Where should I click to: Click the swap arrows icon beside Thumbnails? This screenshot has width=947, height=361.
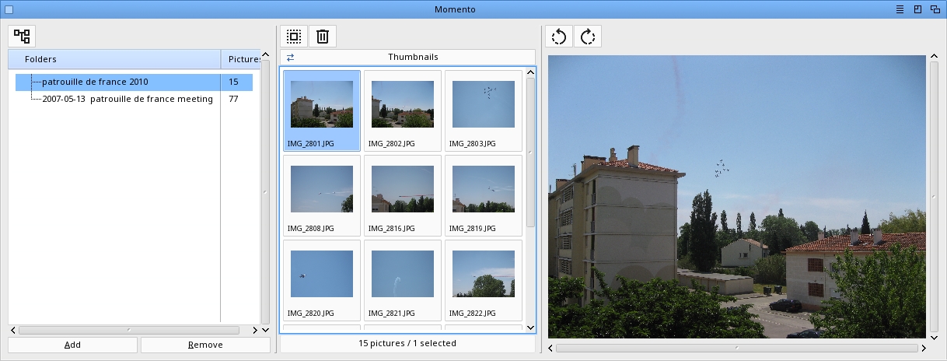290,58
